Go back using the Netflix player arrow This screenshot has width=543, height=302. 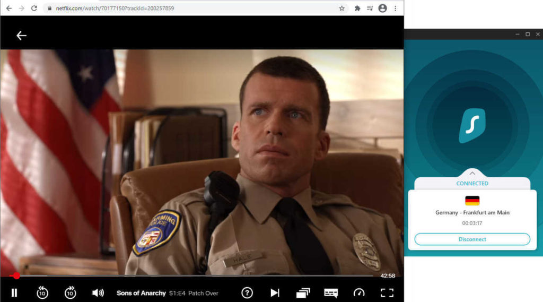tap(21, 36)
